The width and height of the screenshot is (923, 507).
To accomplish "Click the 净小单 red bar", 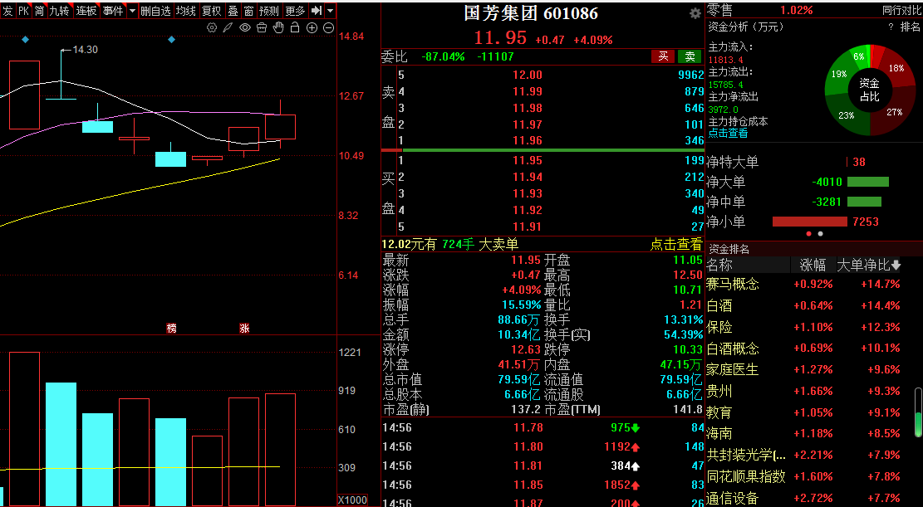I will tap(810, 222).
